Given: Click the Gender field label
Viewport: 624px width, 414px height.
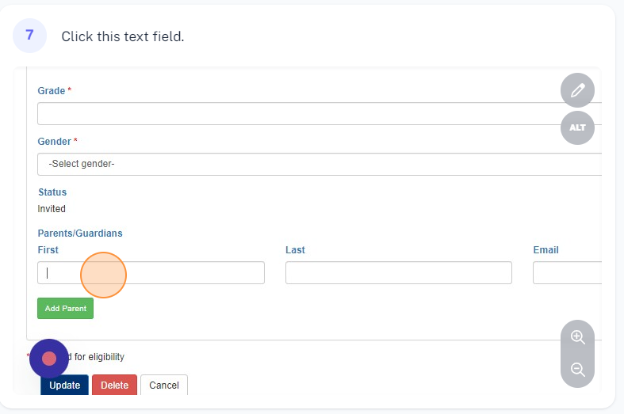Looking at the screenshot, I should 55,142.
